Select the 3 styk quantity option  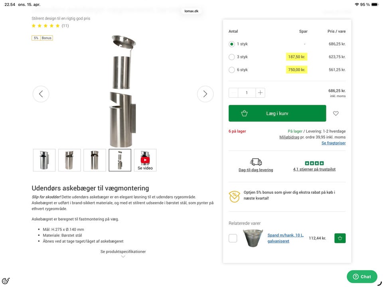(x=232, y=57)
